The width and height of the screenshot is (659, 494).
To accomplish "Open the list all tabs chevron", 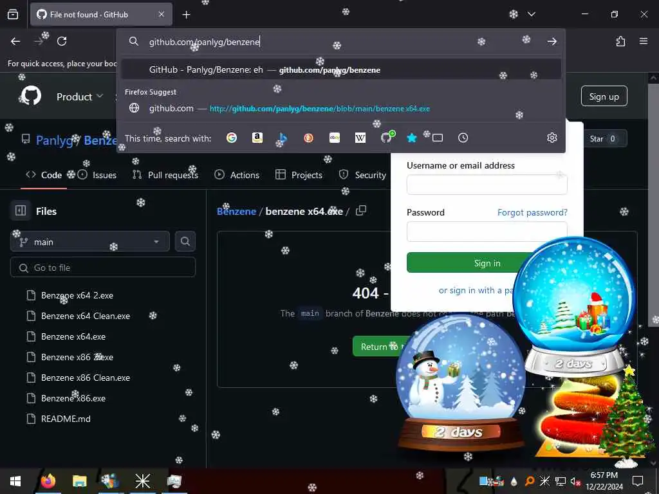I will click(x=531, y=14).
